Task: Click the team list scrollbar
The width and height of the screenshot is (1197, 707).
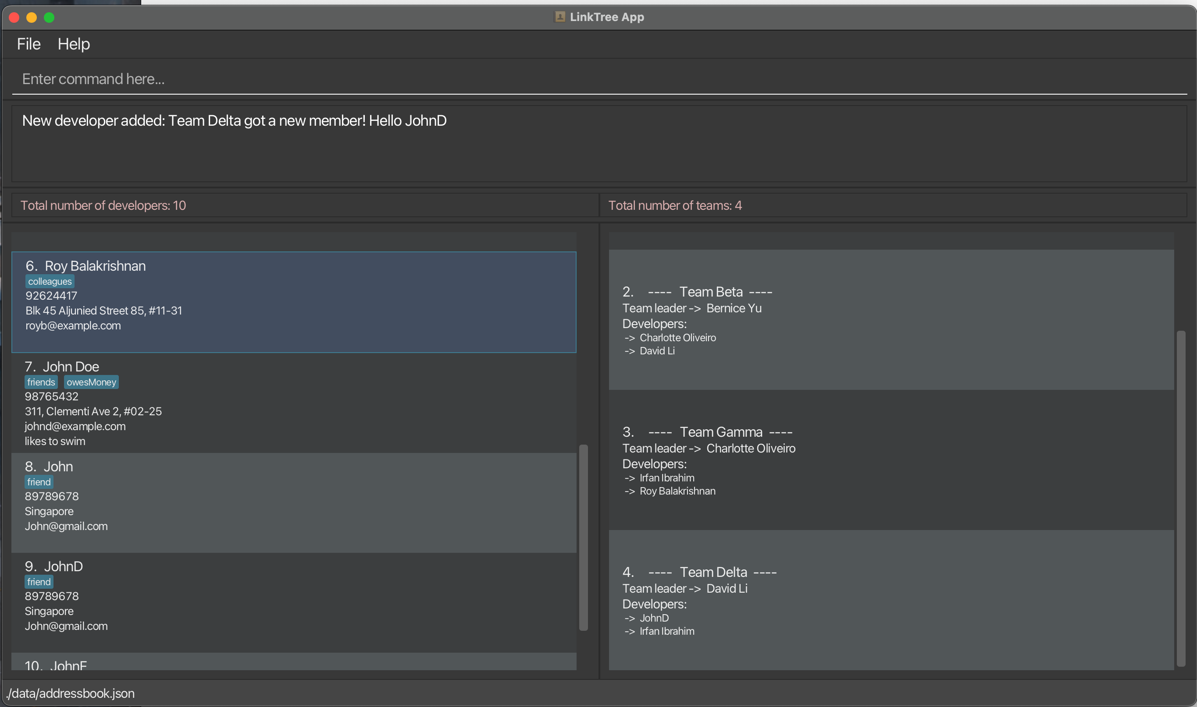Action: pos(1180,498)
